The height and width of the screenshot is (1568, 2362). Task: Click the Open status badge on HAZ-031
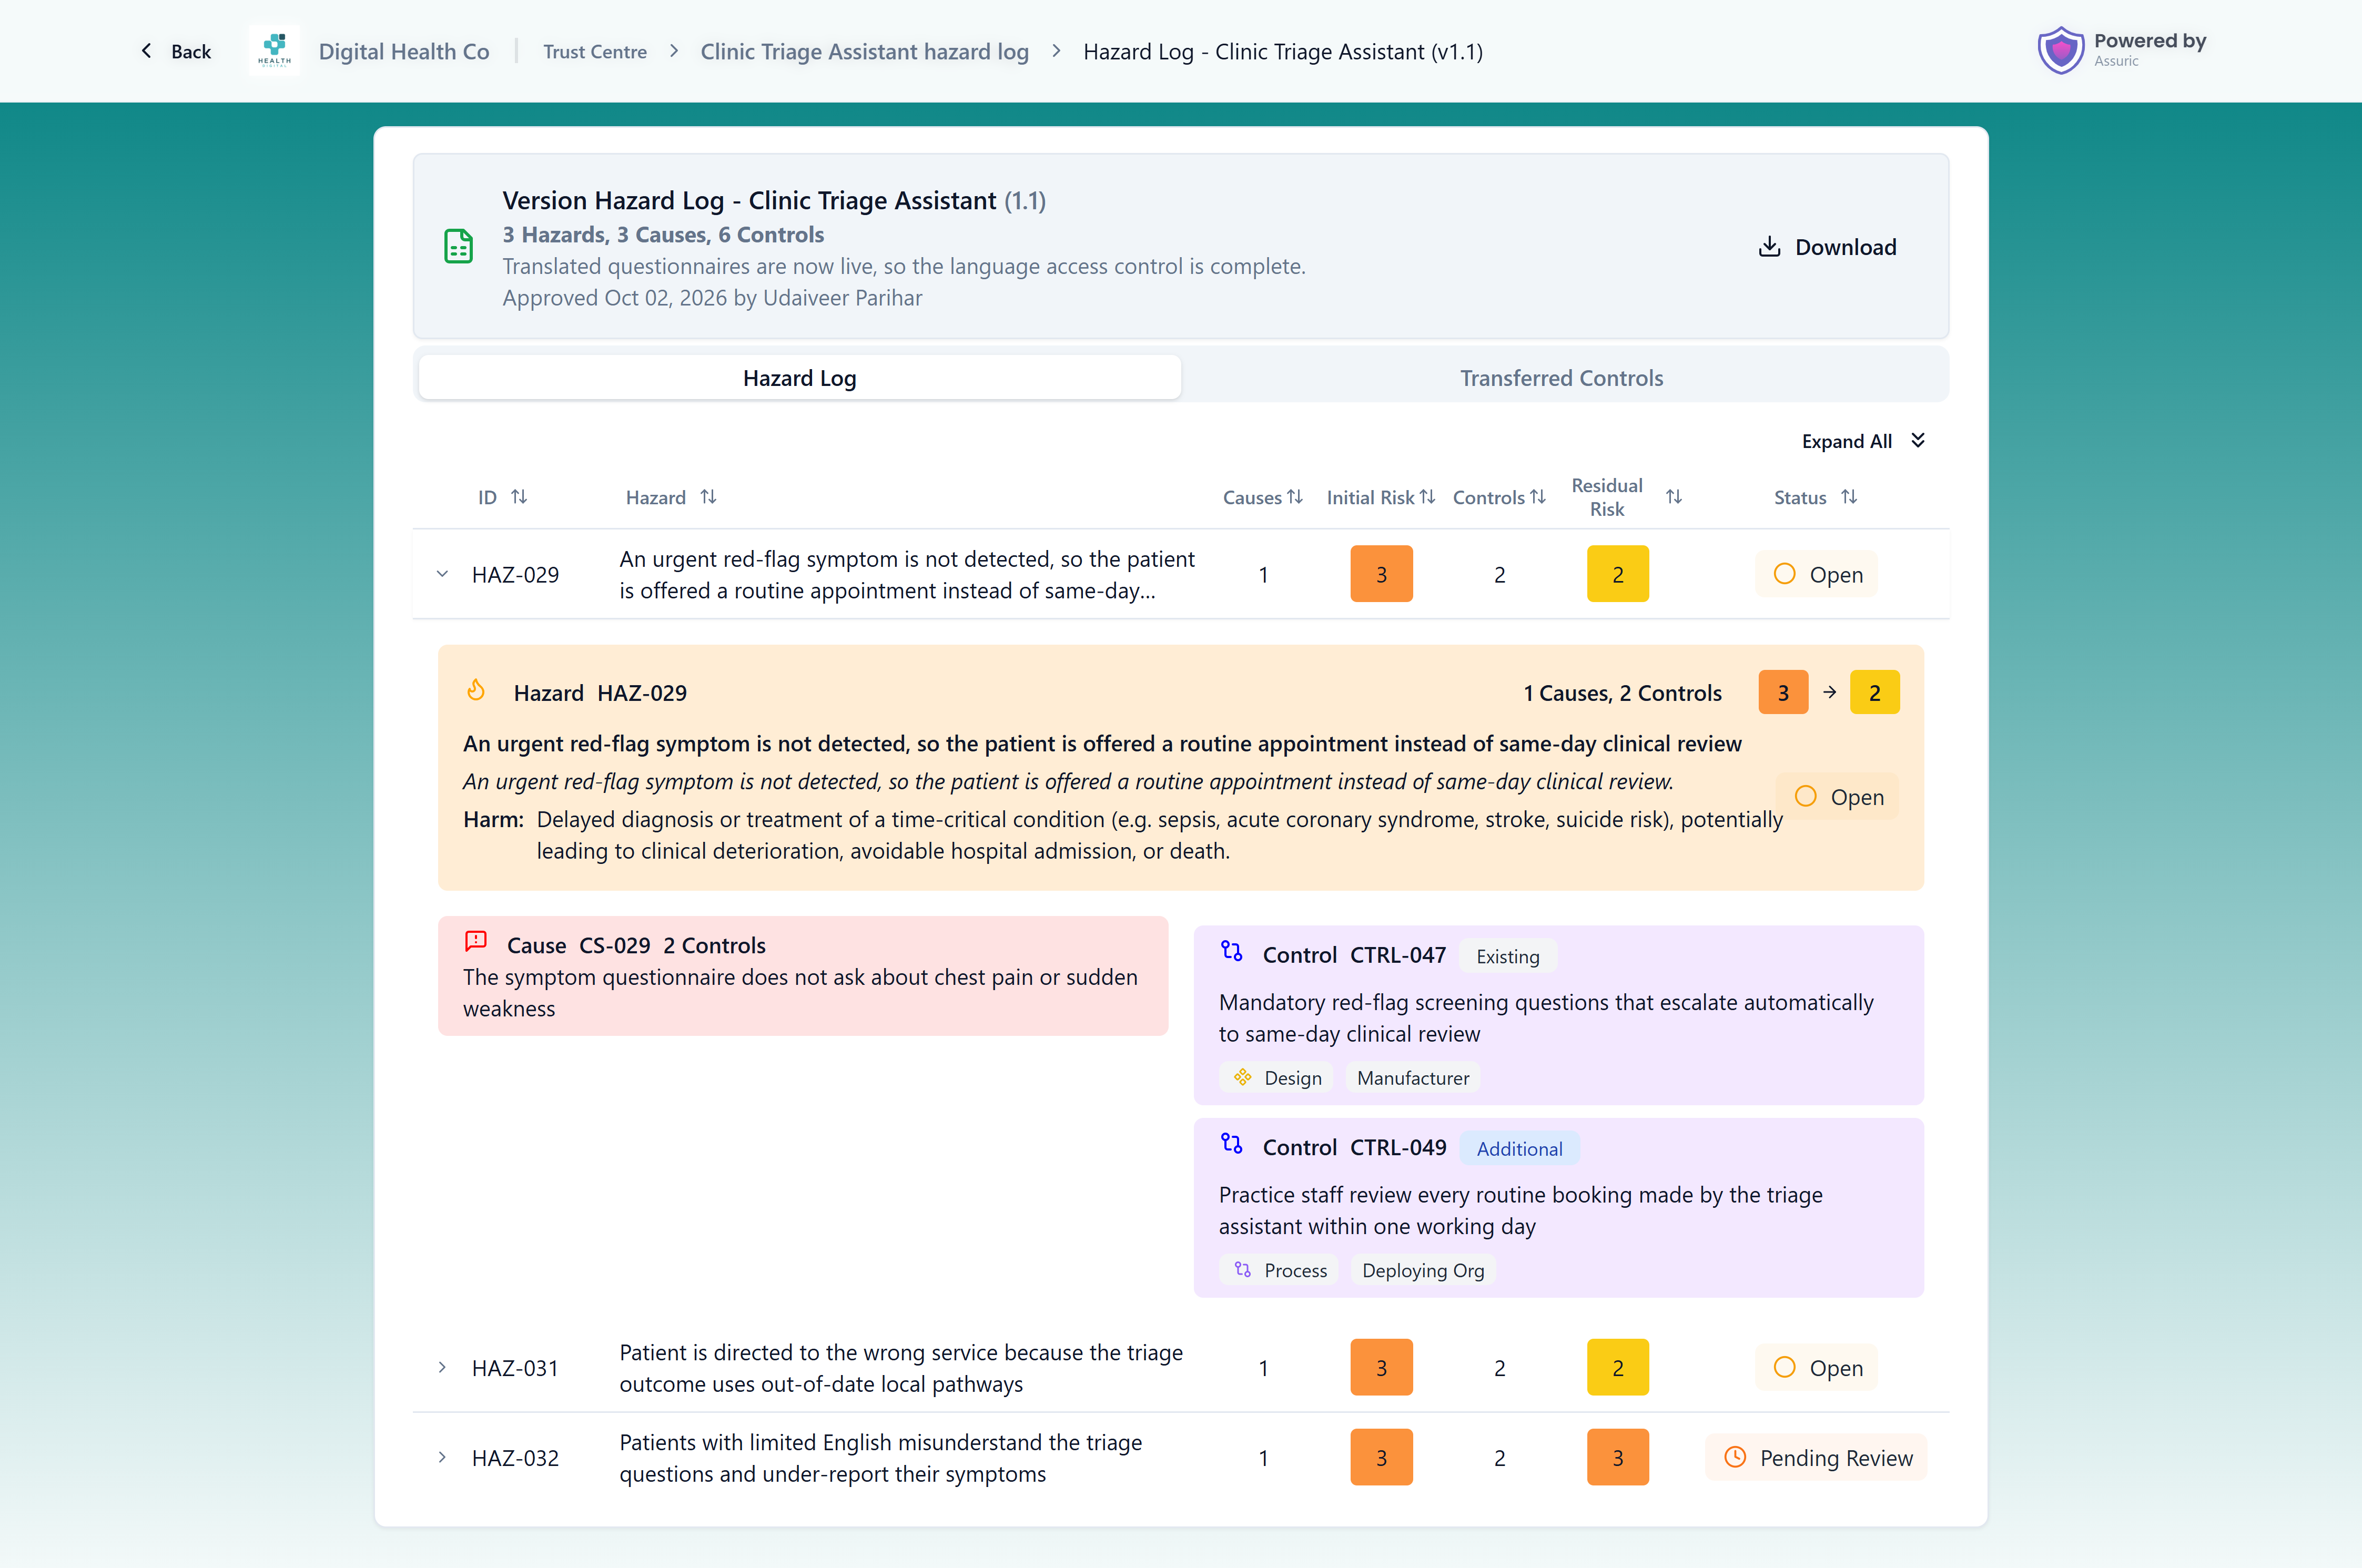[x=1816, y=1367]
